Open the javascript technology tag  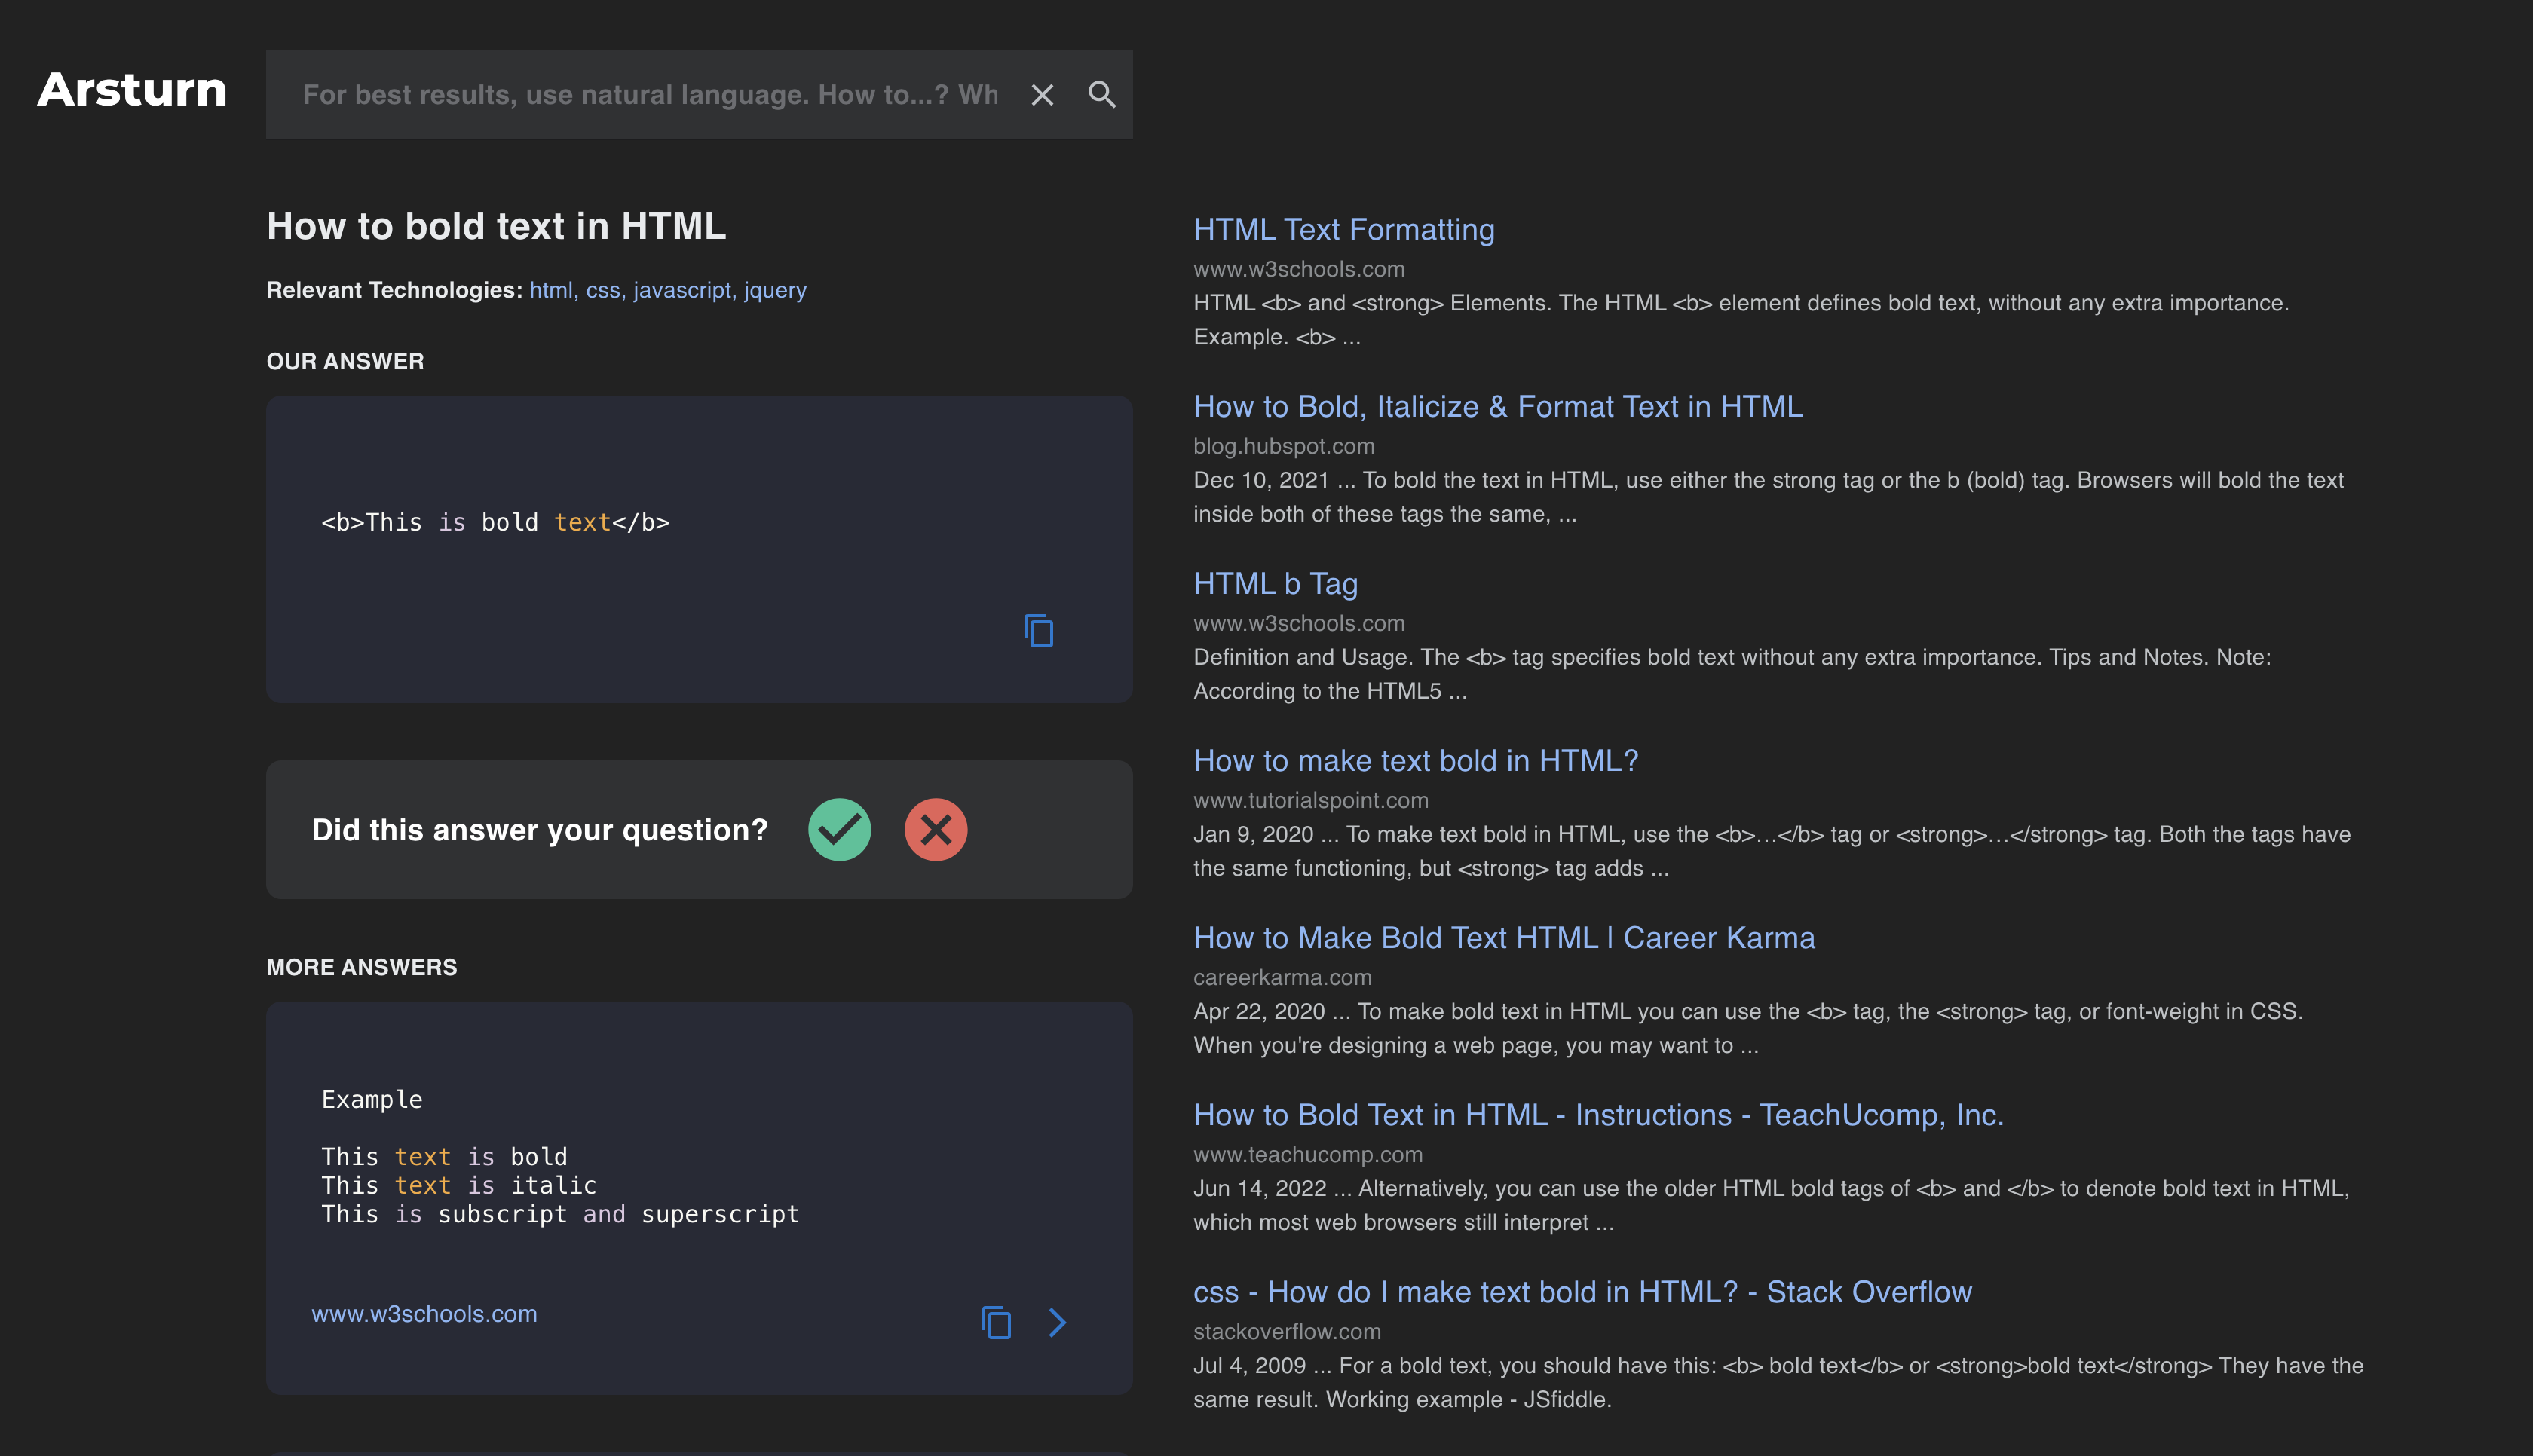(x=682, y=290)
